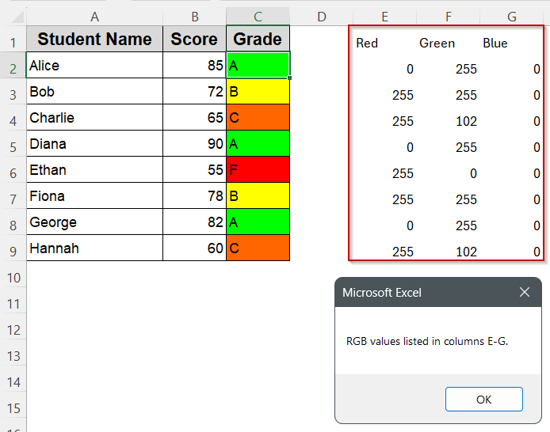Click the Red value 255 in row 3
Image resolution: width=550 pixels, height=432 pixels.
pos(403,95)
